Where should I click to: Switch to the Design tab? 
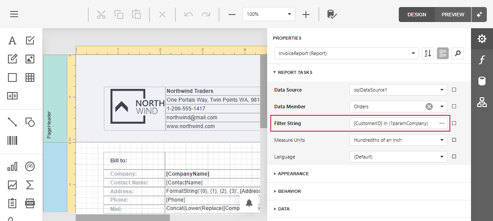[x=416, y=15]
